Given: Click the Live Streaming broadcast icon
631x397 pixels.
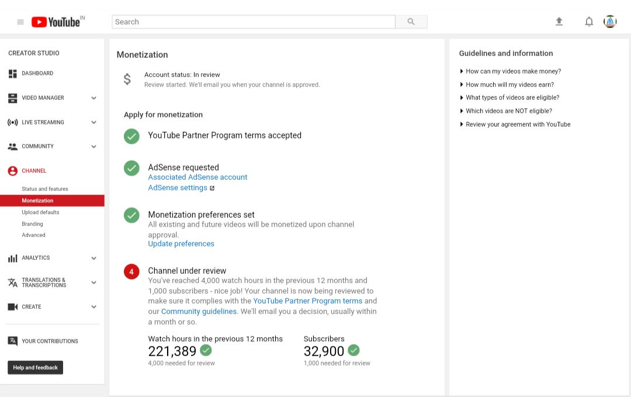Looking at the screenshot, I should point(12,122).
